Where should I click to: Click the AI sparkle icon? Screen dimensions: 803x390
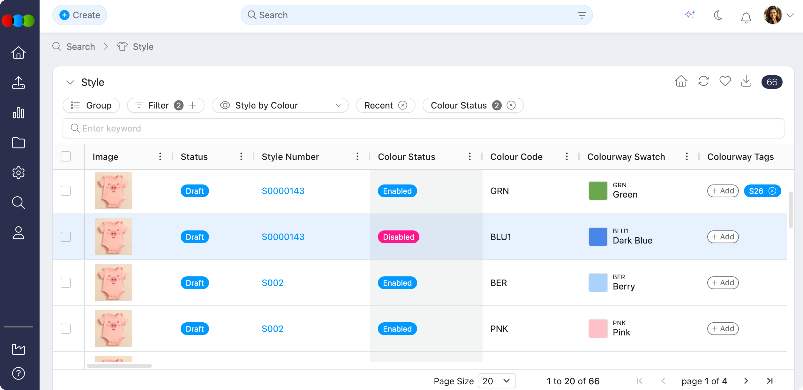point(690,15)
